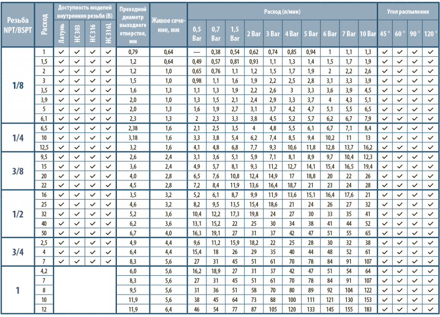Select the "0,38" flow value cell
Screen dimensions: 440x317
(216, 52)
